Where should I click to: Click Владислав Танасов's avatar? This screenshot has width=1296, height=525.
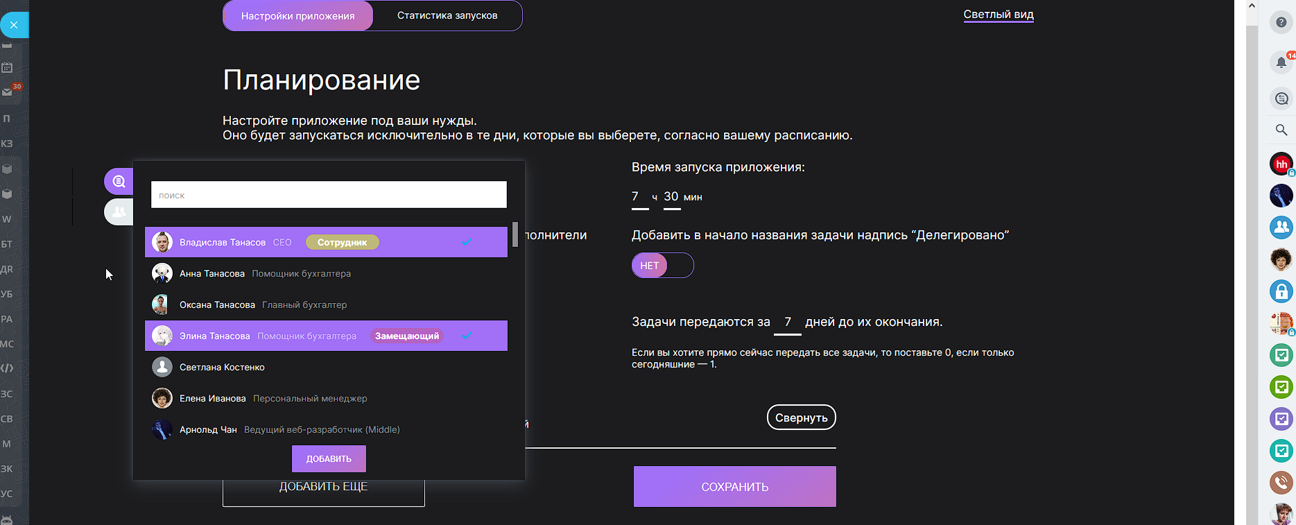[x=162, y=242]
